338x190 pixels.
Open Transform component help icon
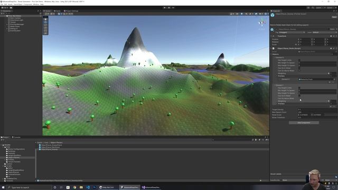[331, 36]
